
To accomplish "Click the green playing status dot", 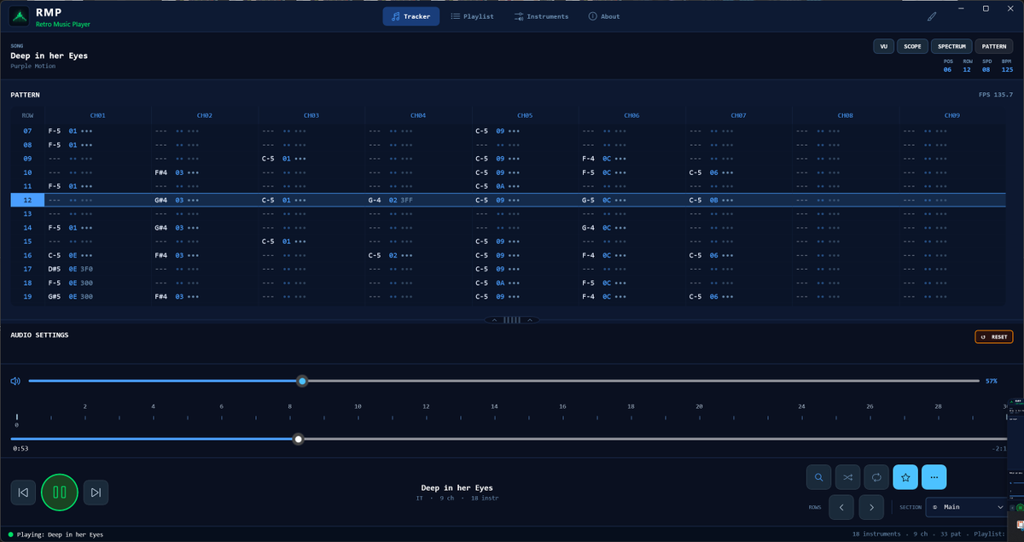I will tap(11, 534).
